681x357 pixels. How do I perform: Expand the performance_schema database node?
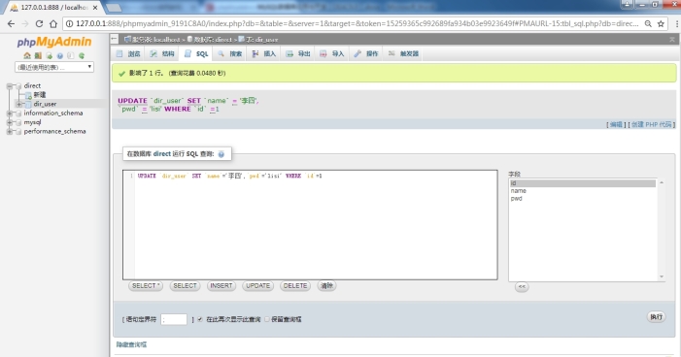[10, 131]
